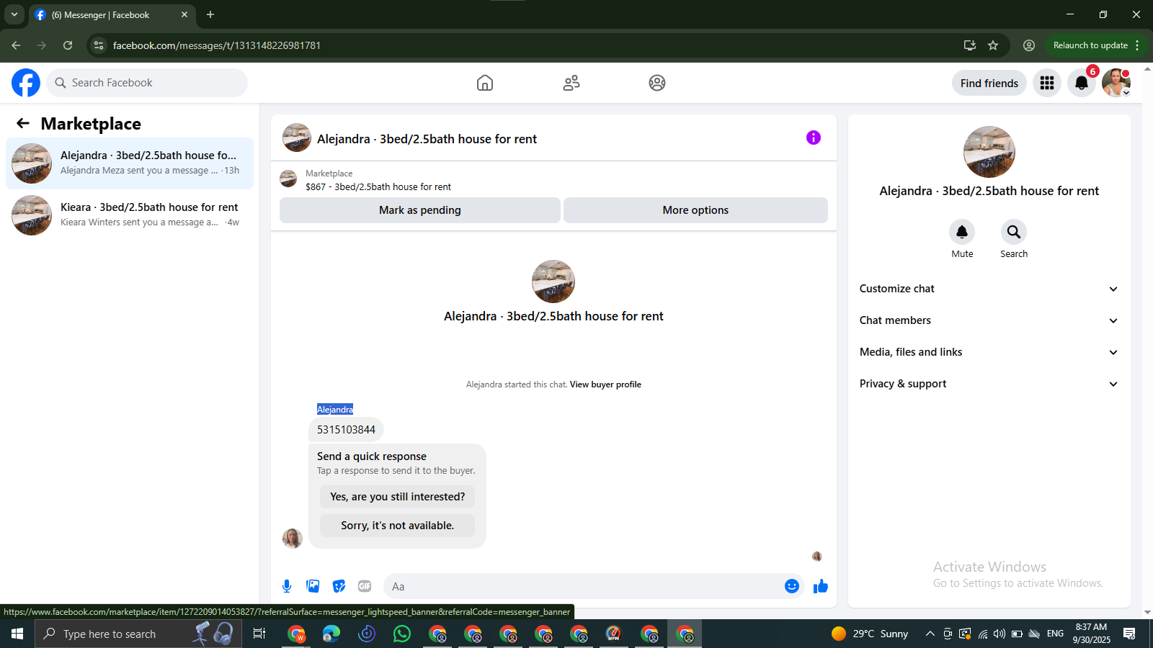Click the listing photo in chat center
1153x648 pixels.
(553, 282)
